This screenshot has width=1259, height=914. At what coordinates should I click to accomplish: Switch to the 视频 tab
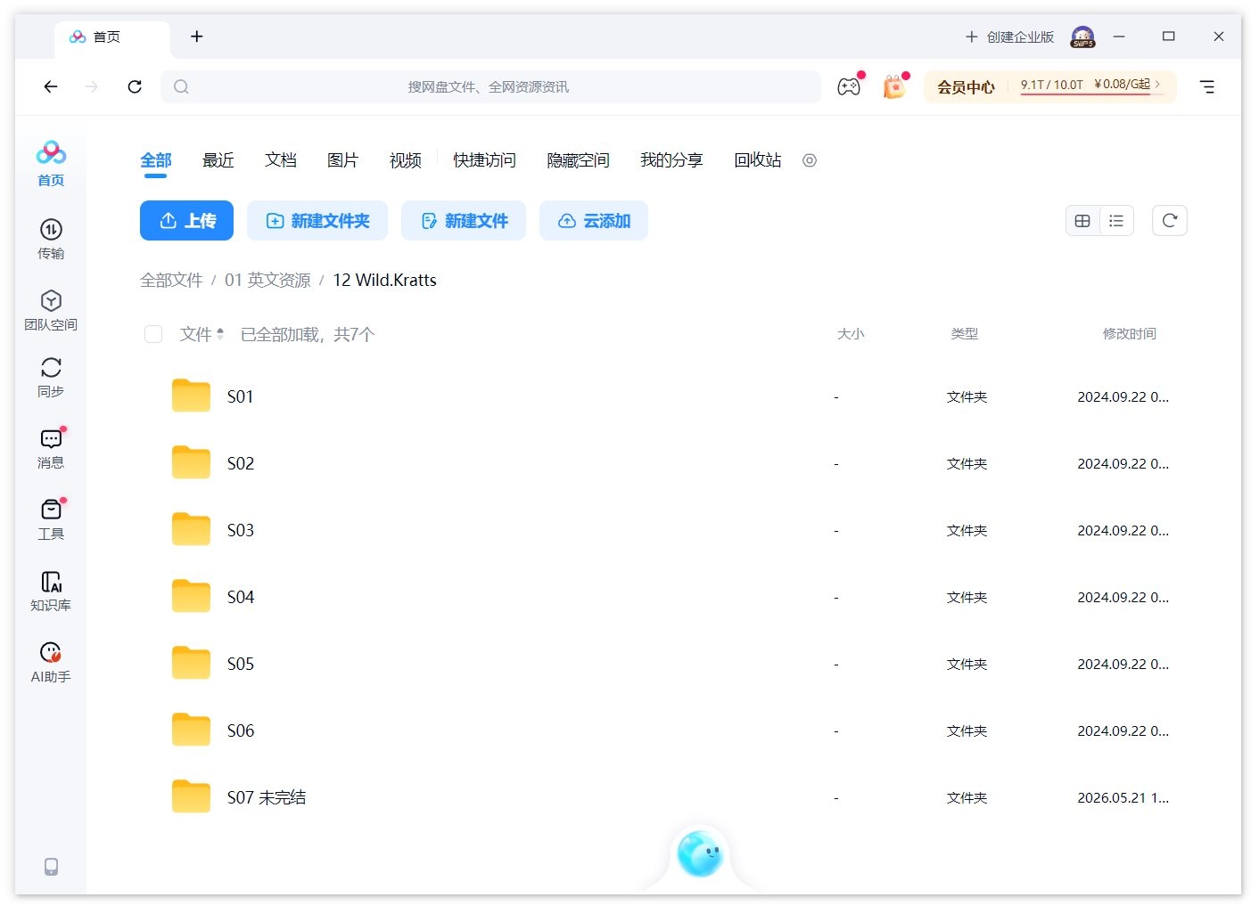pos(406,160)
